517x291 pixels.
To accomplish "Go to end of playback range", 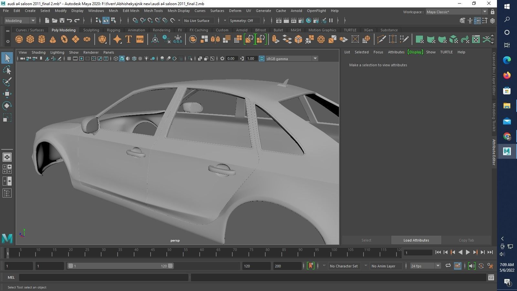I will click(x=490, y=252).
